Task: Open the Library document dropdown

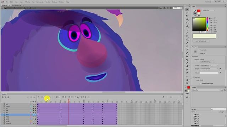Action: tap(206, 90)
